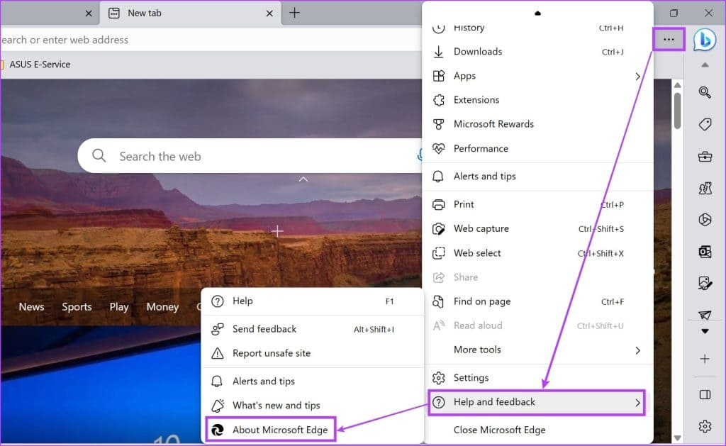Image resolution: width=726 pixels, height=446 pixels.
Task: Open Alerts and tips in main menu
Action: [x=537, y=177]
